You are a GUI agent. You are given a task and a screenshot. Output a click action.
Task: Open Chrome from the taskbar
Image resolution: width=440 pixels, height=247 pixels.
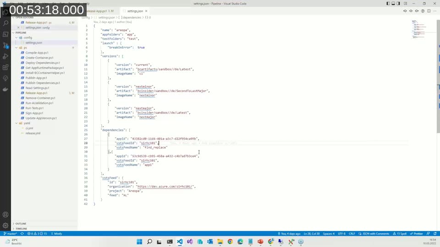pyautogui.click(x=230, y=242)
